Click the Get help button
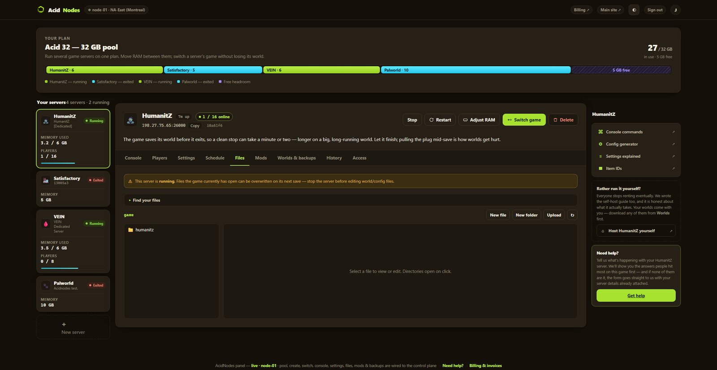This screenshot has width=717, height=370. [636, 296]
